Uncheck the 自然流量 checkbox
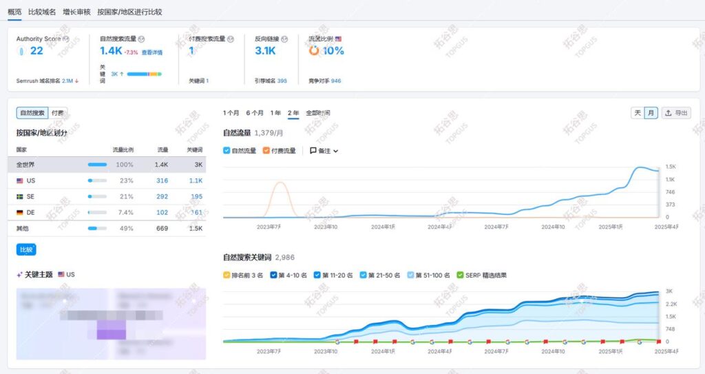Screen dimensions: 705x374 tap(227, 151)
